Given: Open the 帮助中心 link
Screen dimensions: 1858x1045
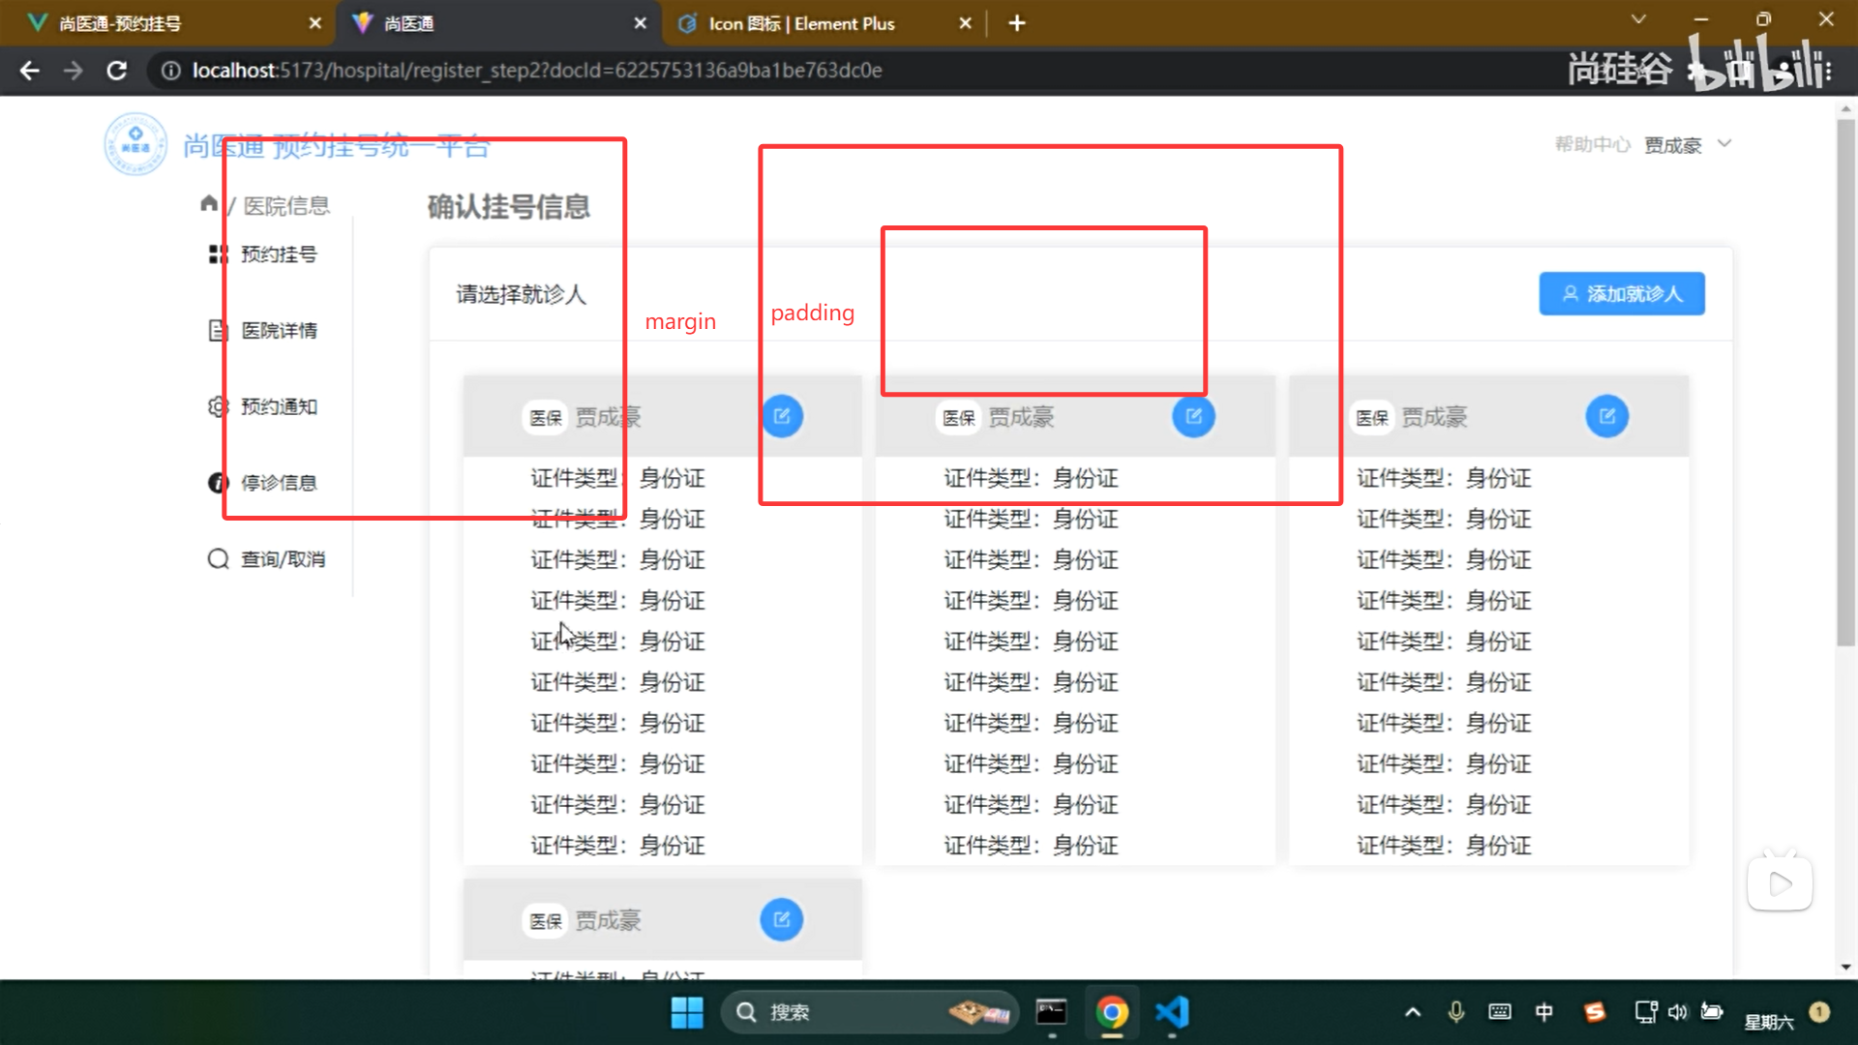Looking at the screenshot, I should pyautogui.click(x=1592, y=143).
